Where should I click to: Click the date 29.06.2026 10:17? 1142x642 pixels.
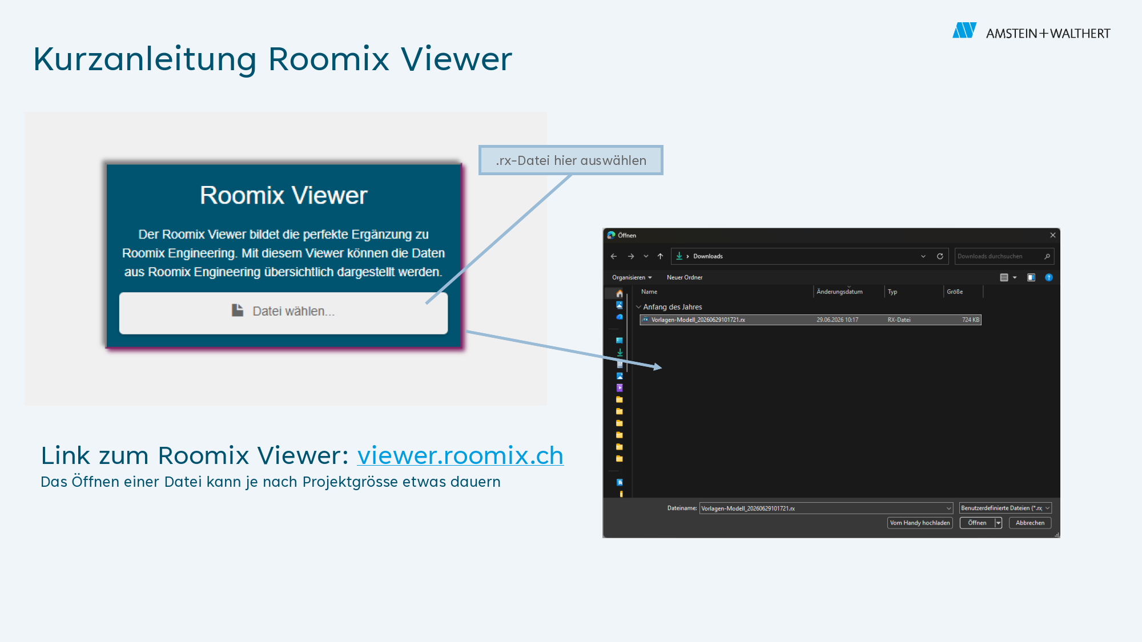point(837,320)
